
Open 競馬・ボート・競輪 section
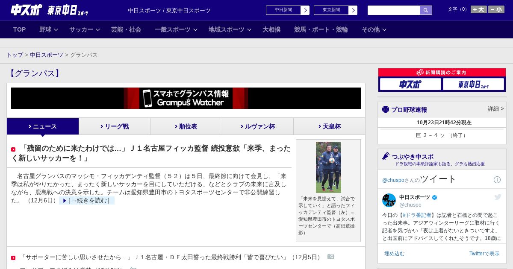pyautogui.click(x=321, y=29)
